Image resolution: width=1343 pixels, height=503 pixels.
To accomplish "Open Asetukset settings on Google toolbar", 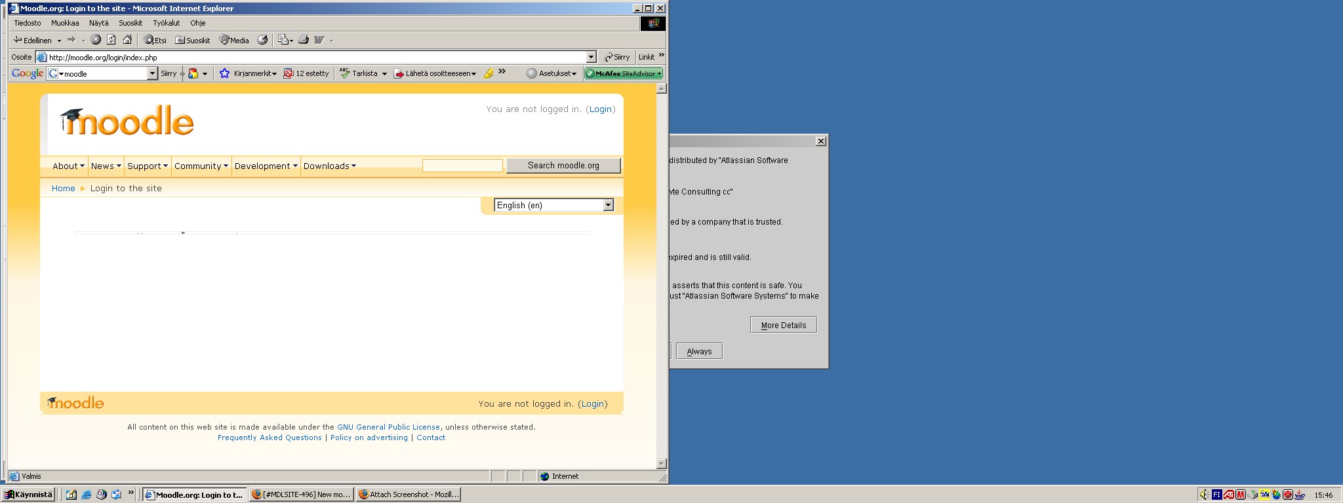I will (x=551, y=73).
